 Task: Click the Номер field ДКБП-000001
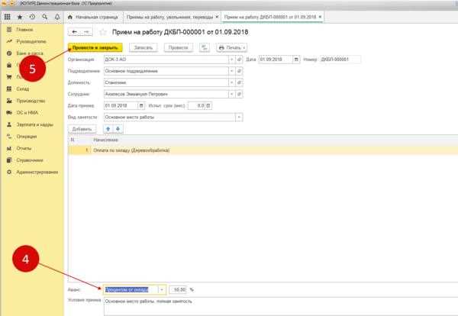[340, 60]
